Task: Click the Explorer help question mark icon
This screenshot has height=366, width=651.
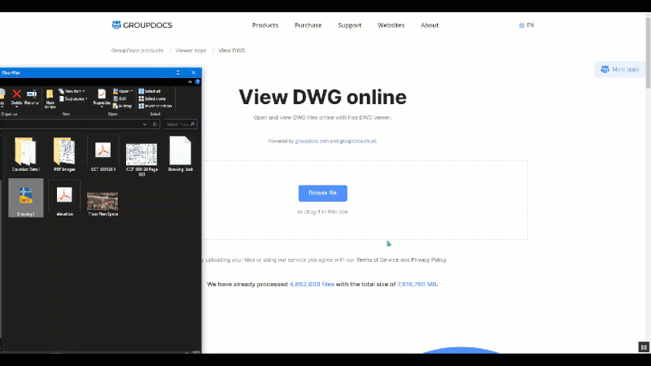Action: (x=198, y=81)
